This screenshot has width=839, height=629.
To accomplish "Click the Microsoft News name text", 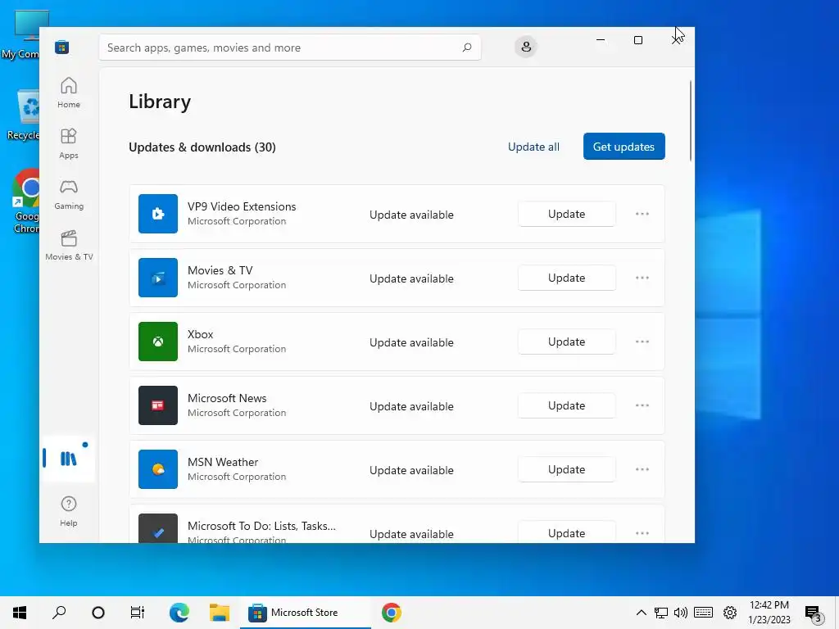I will tap(227, 398).
